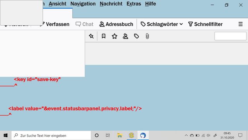Viewport: 248px width, 140px height.
Task: Toggle the pinned quick filter icon
Action: 91,36
